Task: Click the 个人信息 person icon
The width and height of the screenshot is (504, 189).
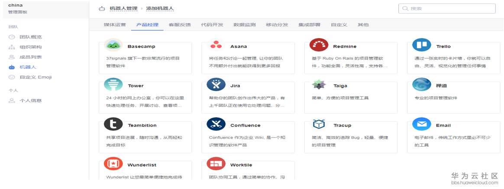Action: pos(12,100)
